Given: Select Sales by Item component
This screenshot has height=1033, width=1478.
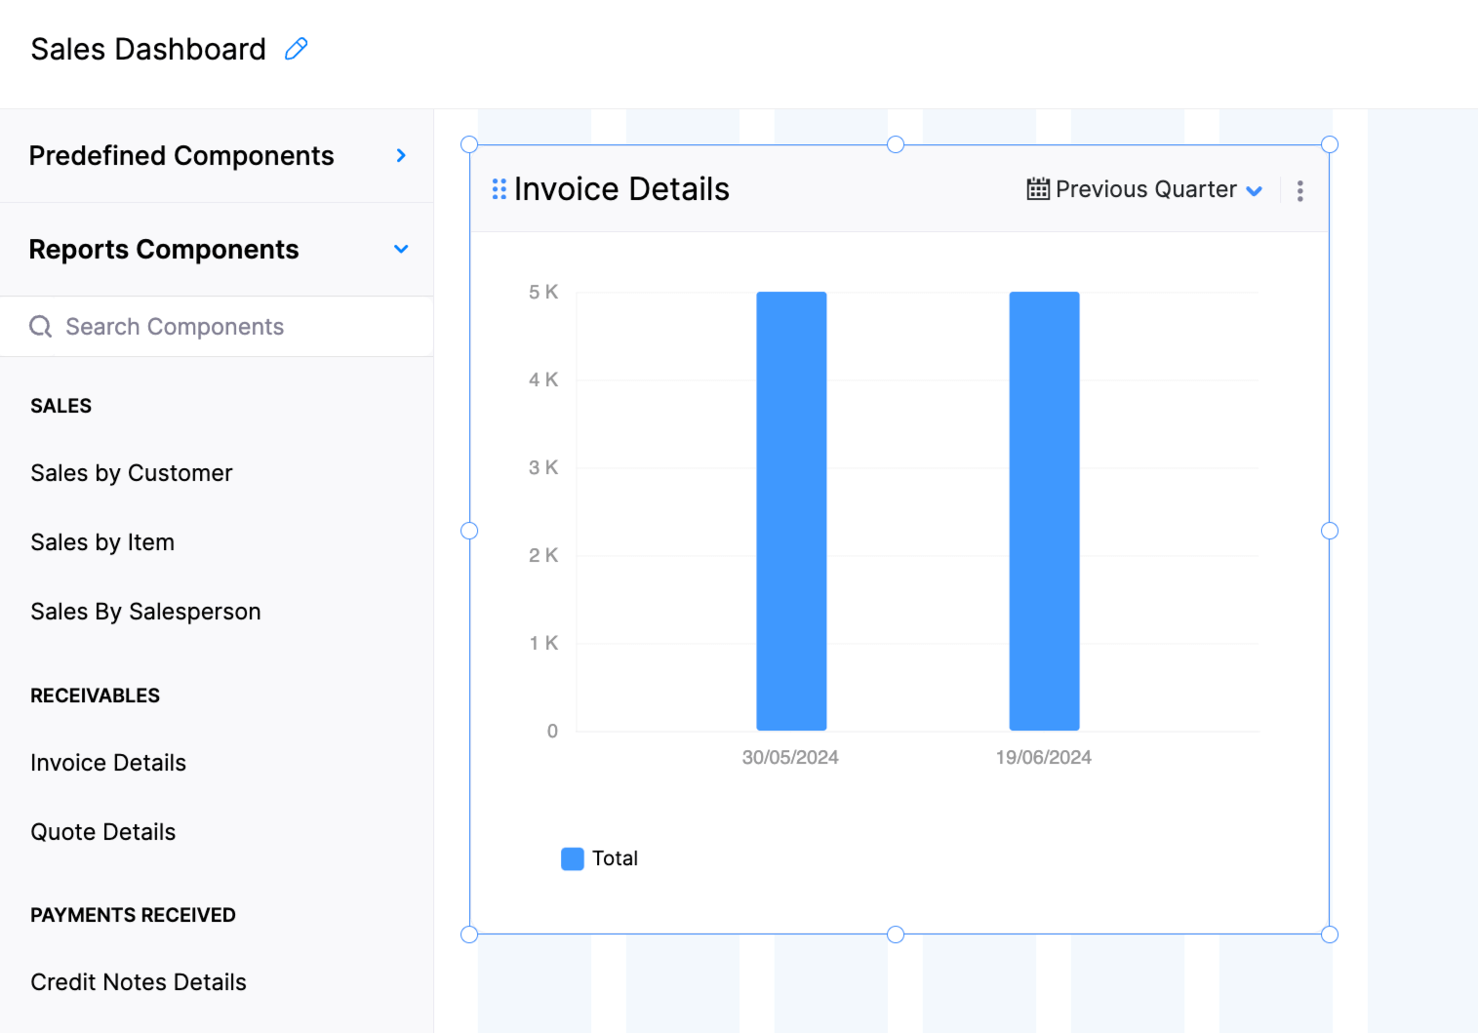Looking at the screenshot, I should pos(102,542).
